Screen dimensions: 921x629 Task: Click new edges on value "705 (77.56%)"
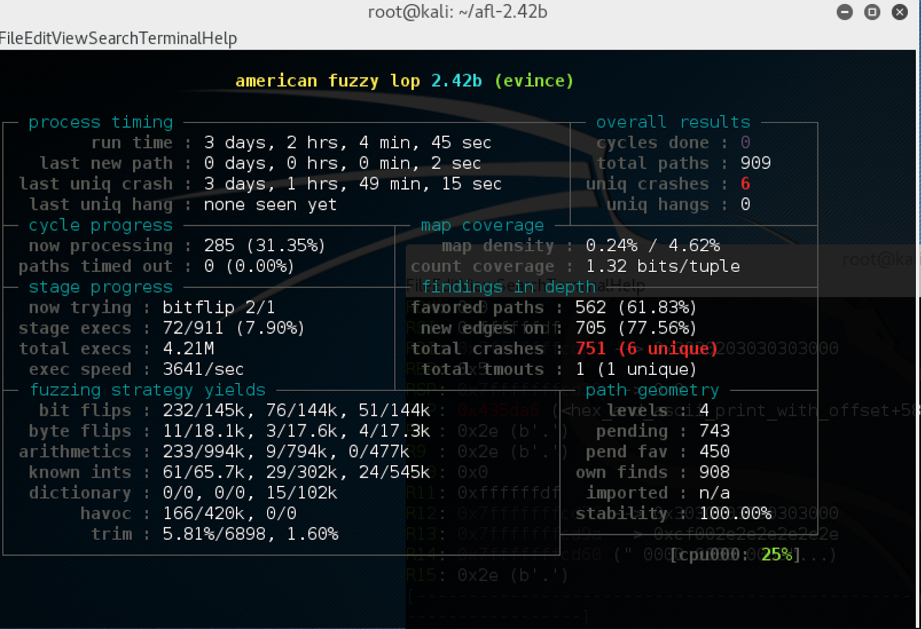pyautogui.click(x=636, y=328)
